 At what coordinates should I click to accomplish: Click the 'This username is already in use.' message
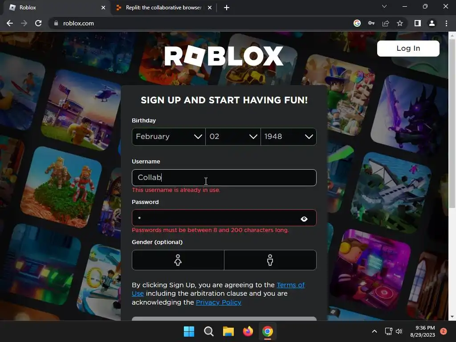click(176, 190)
